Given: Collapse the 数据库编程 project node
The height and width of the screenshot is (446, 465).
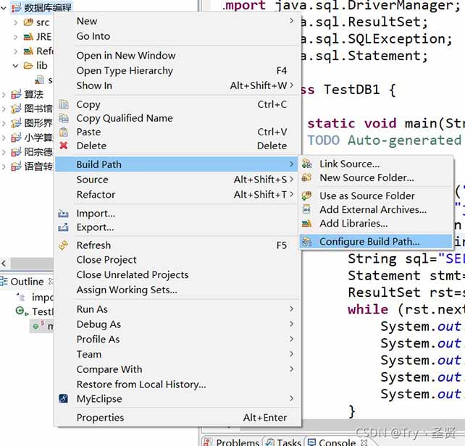Looking at the screenshot, I should pos(4,8).
